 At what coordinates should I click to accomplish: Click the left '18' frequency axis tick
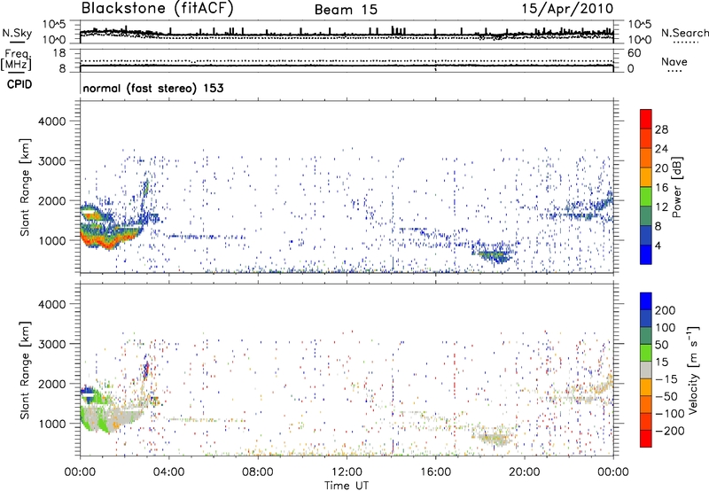(58, 53)
